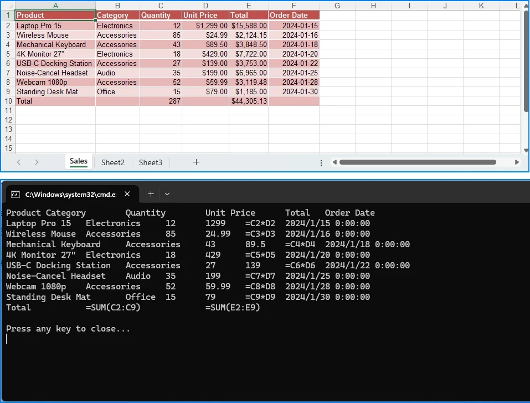Select column A header
The image size is (530, 403).
(x=55, y=6)
